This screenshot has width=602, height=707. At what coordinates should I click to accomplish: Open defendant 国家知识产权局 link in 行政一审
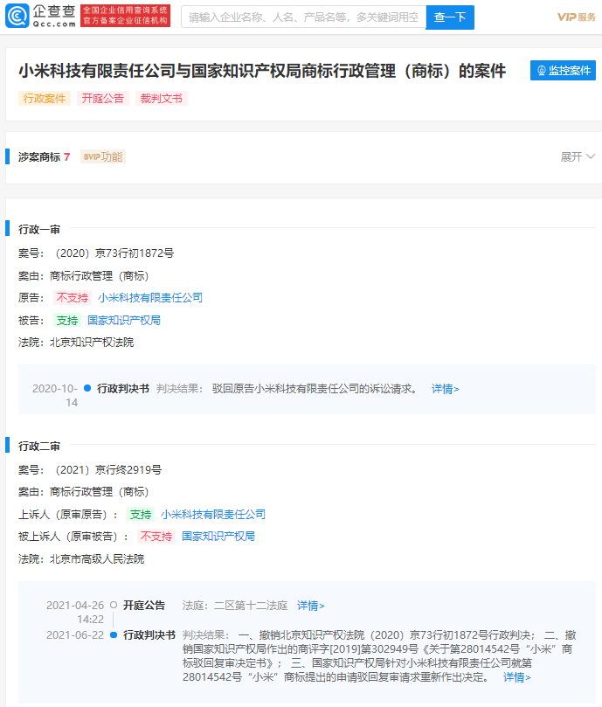(124, 321)
